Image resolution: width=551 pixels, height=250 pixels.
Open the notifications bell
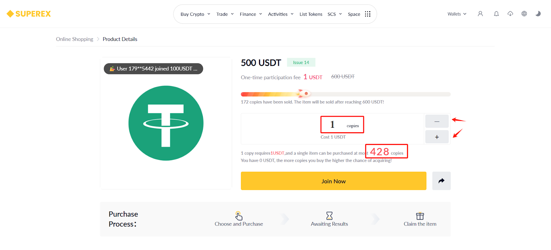pyautogui.click(x=496, y=14)
